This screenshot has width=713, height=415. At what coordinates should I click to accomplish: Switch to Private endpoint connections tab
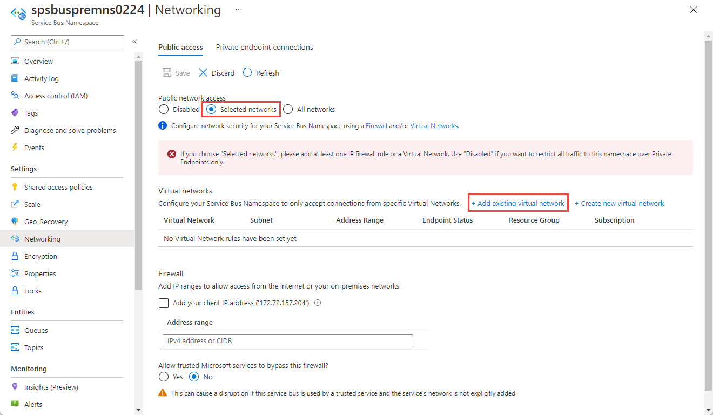[x=264, y=48]
